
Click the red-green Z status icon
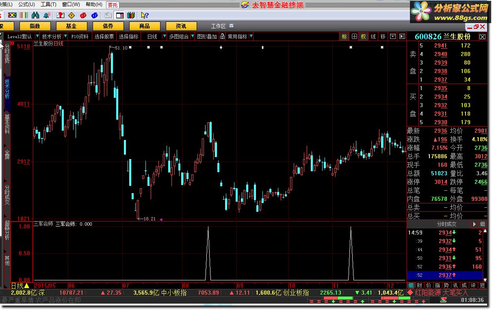coord(443,300)
